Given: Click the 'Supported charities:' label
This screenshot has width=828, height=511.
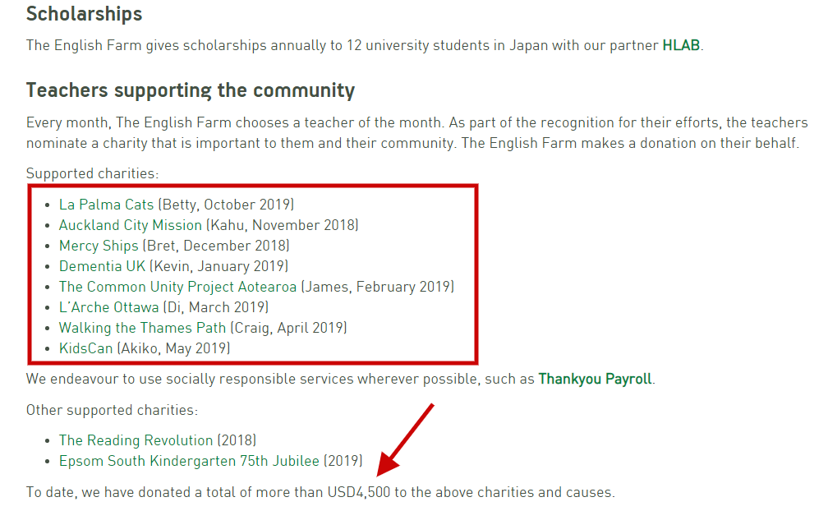Looking at the screenshot, I should (92, 173).
